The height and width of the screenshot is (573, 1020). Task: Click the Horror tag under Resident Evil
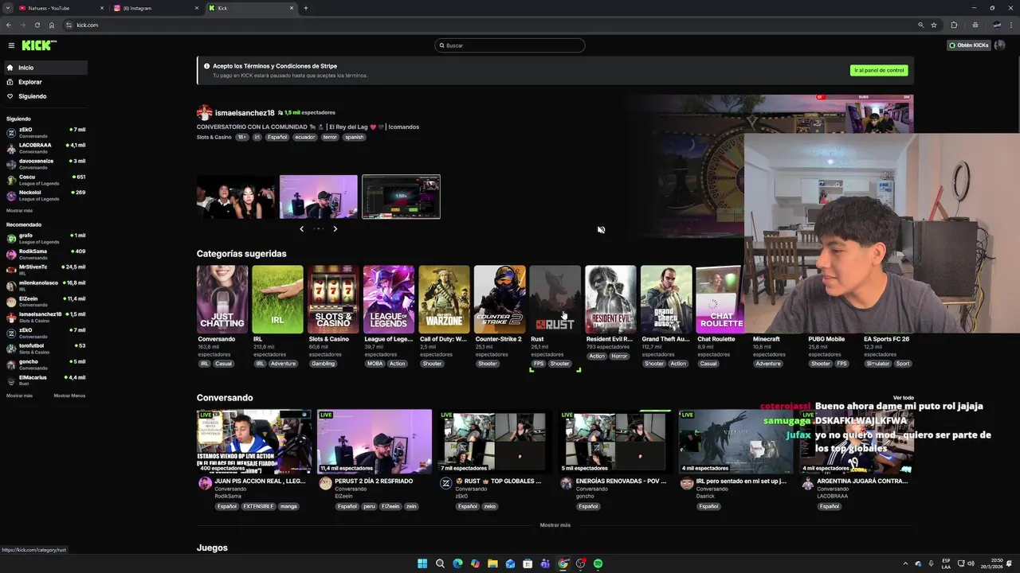pyautogui.click(x=619, y=356)
